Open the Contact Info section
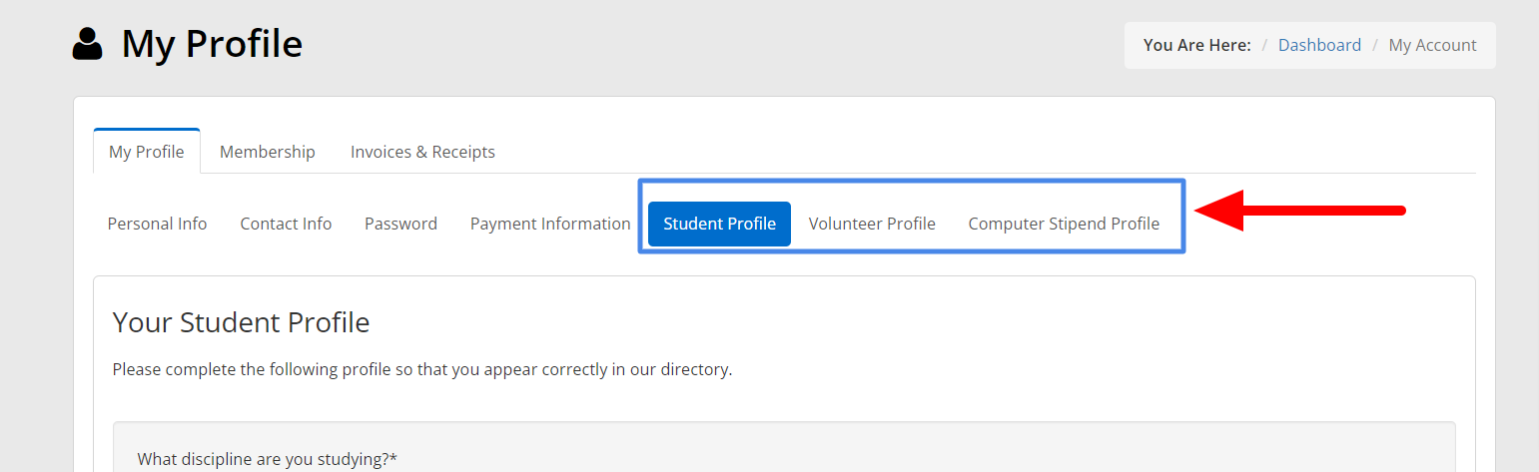 click(x=286, y=224)
